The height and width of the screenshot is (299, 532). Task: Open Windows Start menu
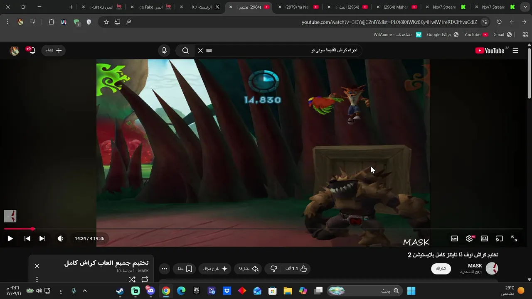(411, 291)
